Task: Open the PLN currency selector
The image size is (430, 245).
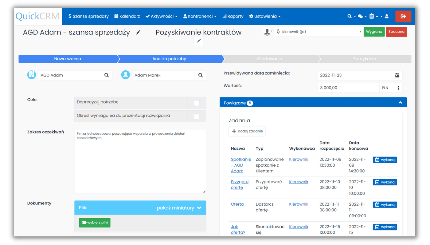Action: [391, 88]
